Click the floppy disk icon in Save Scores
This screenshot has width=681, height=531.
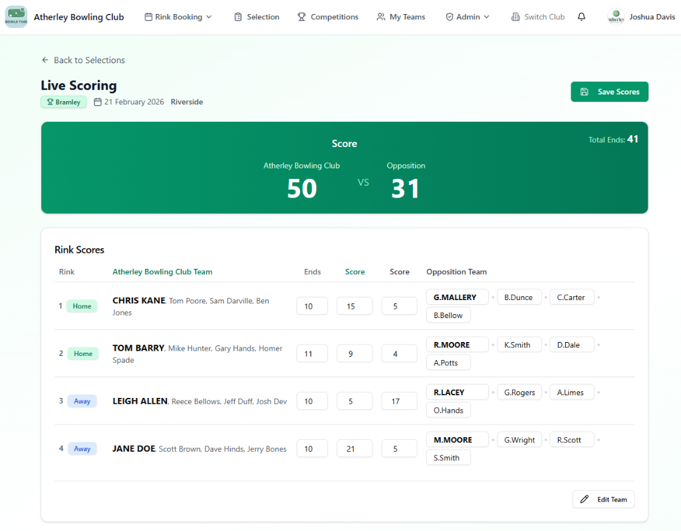pyautogui.click(x=585, y=92)
